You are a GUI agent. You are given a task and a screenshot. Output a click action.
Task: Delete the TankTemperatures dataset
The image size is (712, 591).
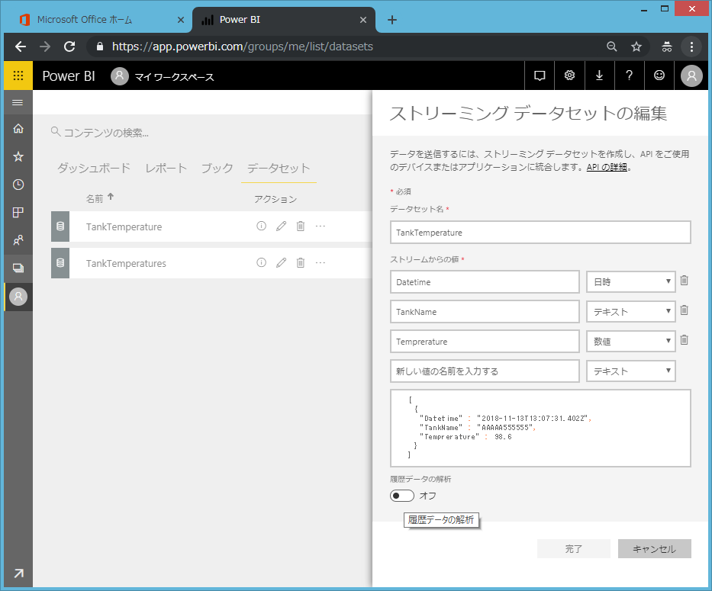click(301, 263)
